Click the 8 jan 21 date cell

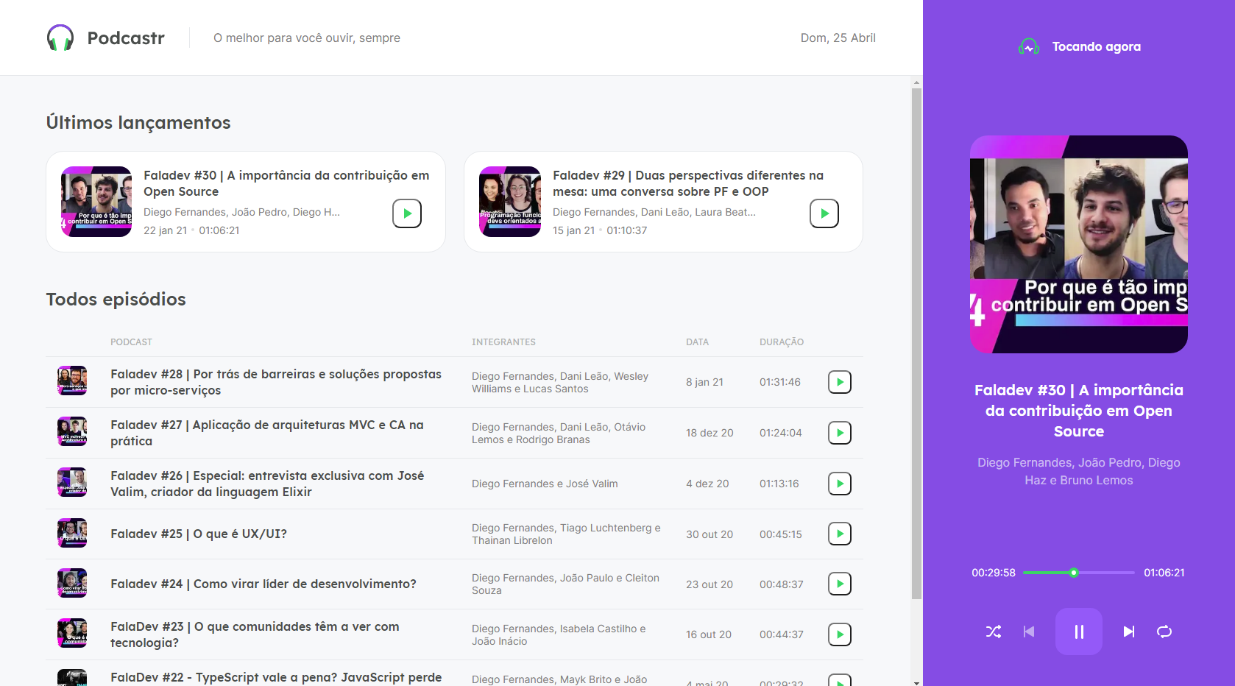coord(705,382)
